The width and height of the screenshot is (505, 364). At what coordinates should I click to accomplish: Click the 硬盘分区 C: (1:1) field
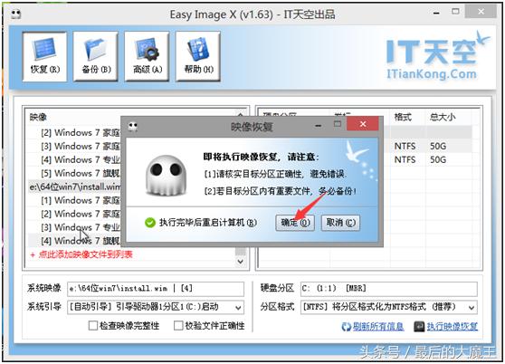point(389,289)
